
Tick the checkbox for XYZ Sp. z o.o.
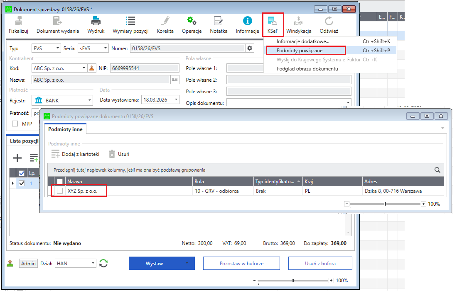pyautogui.click(x=60, y=191)
